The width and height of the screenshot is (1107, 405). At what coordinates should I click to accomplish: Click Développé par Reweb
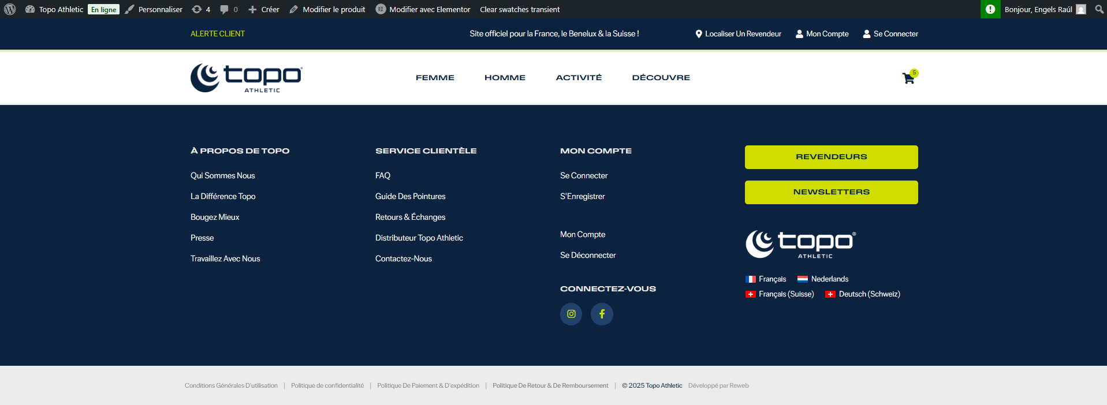[x=718, y=385]
